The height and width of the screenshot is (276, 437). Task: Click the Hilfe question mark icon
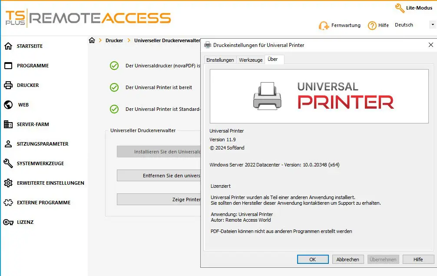pyautogui.click(x=372, y=26)
